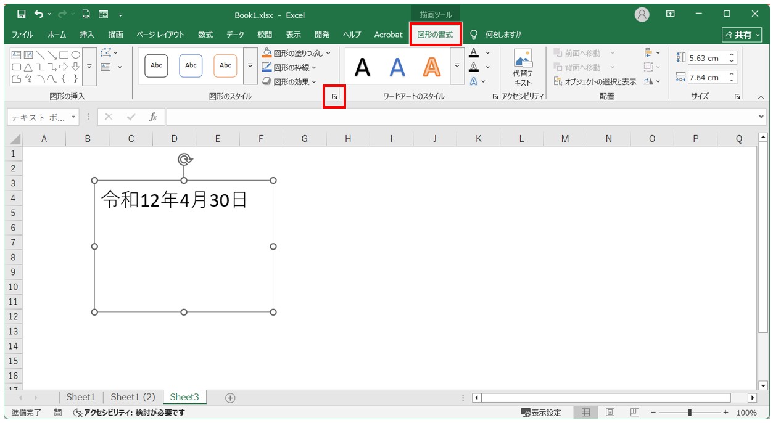This screenshot has height=423, width=773.
Task: Open the 図形の効果 effects menu
Action: [289, 81]
